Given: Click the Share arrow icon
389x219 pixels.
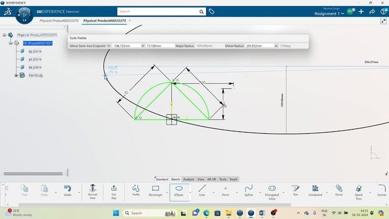Looking at the screenshot, I should [372, 12].
